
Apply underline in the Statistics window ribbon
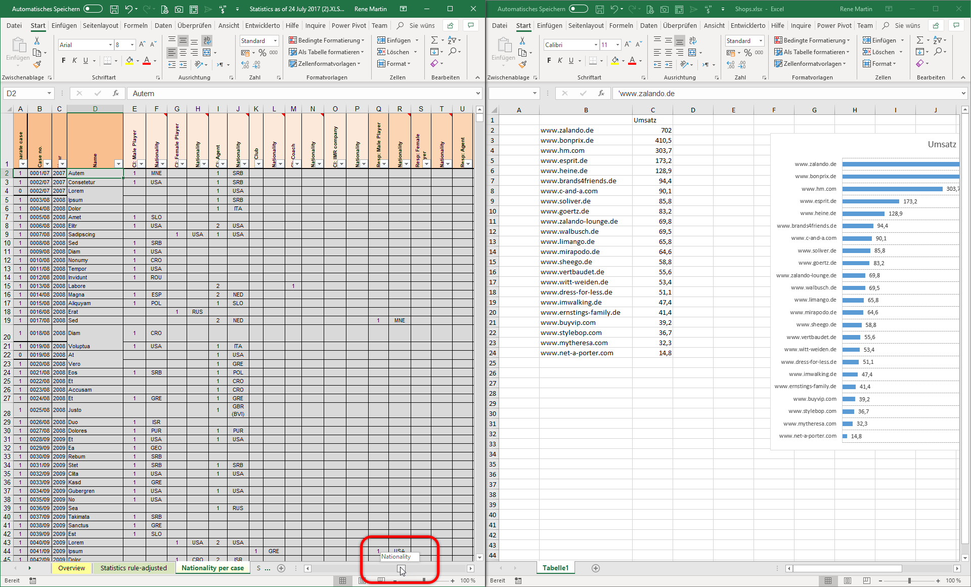click(85, 61)
